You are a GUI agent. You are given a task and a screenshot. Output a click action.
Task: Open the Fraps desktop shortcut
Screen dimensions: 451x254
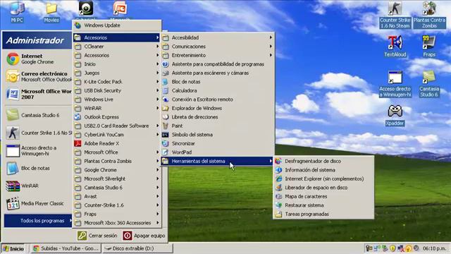[x=429, y=46]
